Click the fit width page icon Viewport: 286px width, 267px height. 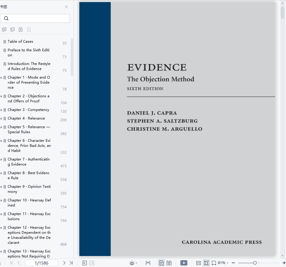[x=148, y=263]
